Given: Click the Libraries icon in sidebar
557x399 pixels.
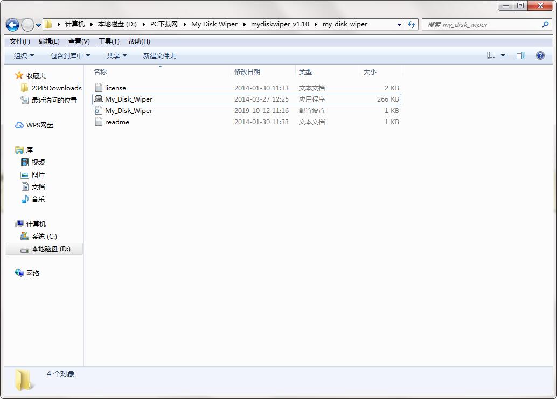Looking at the screenshot, I should 19,149.
